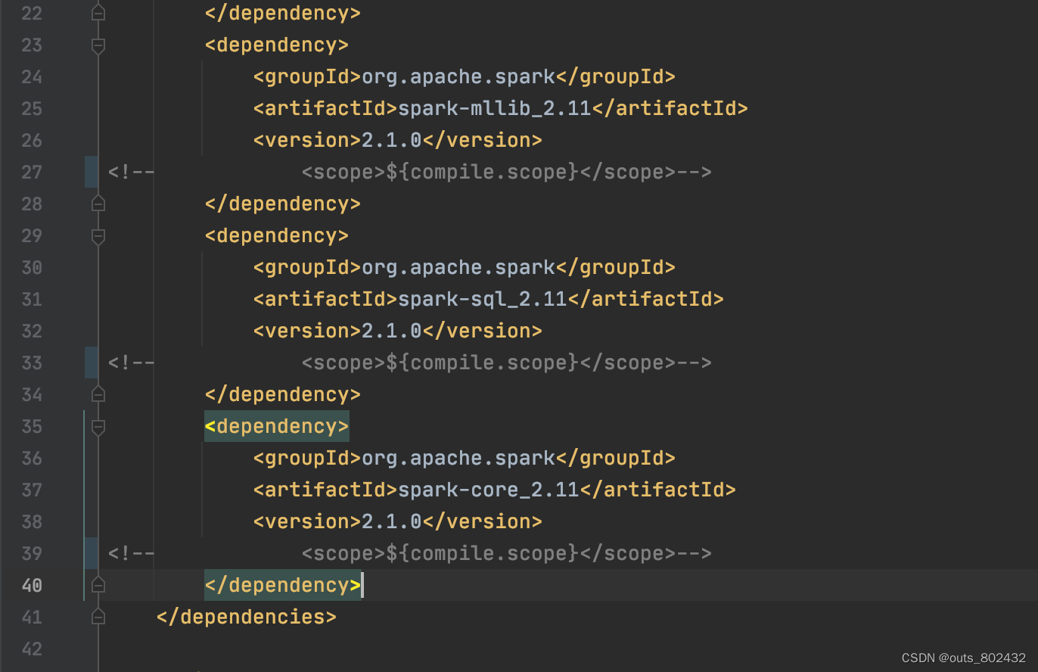Click line number 42 in the gutter
Image resolution: width=1038 pixels, height=672 pixels.
click(x=31, y=649)
